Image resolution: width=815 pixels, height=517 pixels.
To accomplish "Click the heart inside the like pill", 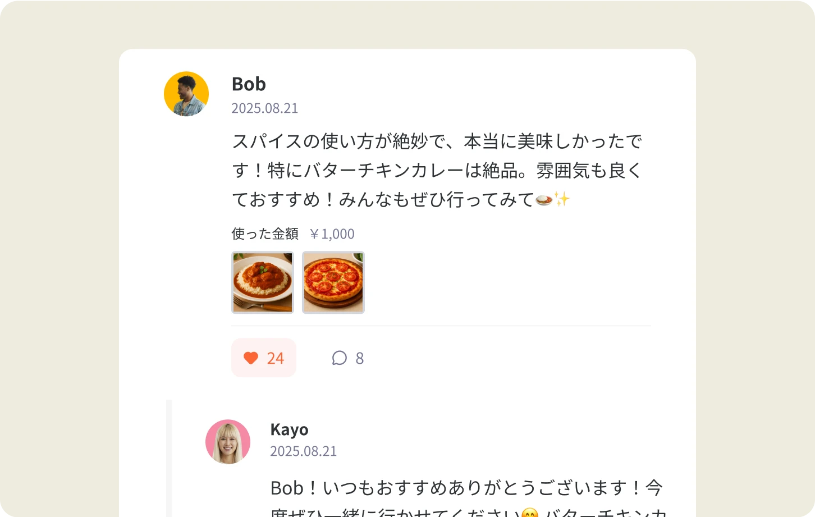I will pyautogui.click(x=251, y=358).
